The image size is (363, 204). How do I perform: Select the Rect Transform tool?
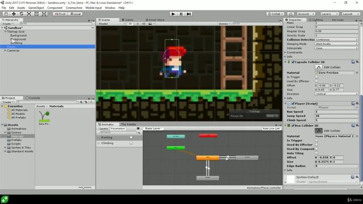36,14
